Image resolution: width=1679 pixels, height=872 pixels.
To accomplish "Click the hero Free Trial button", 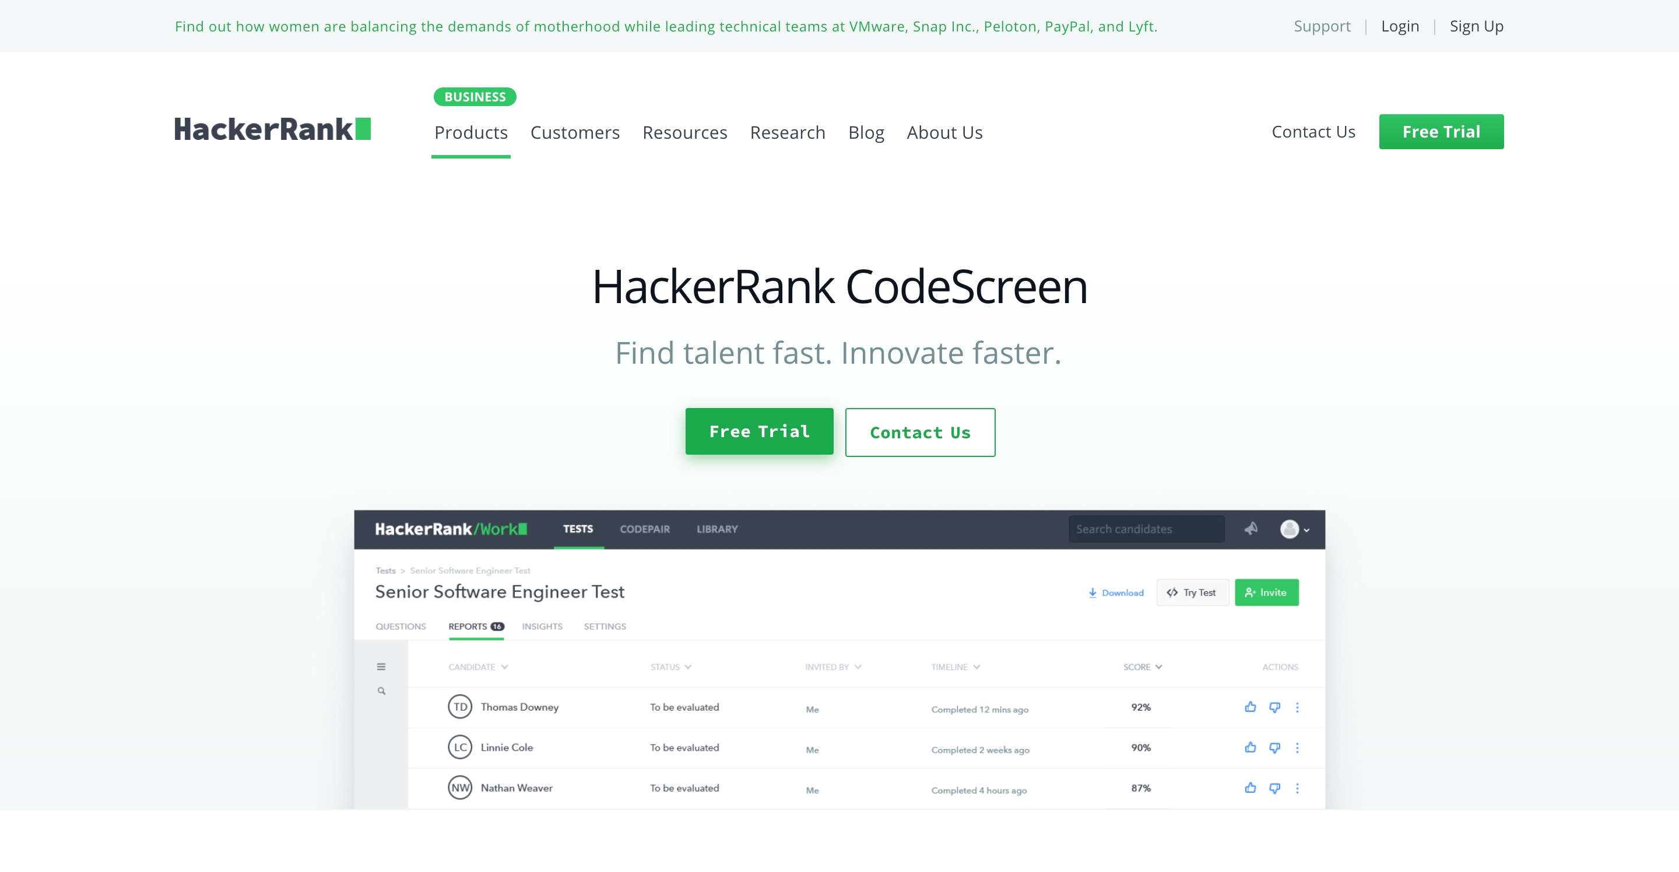I will pos(759,431).
